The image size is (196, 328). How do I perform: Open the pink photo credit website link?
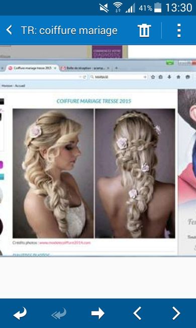[65, 243]
